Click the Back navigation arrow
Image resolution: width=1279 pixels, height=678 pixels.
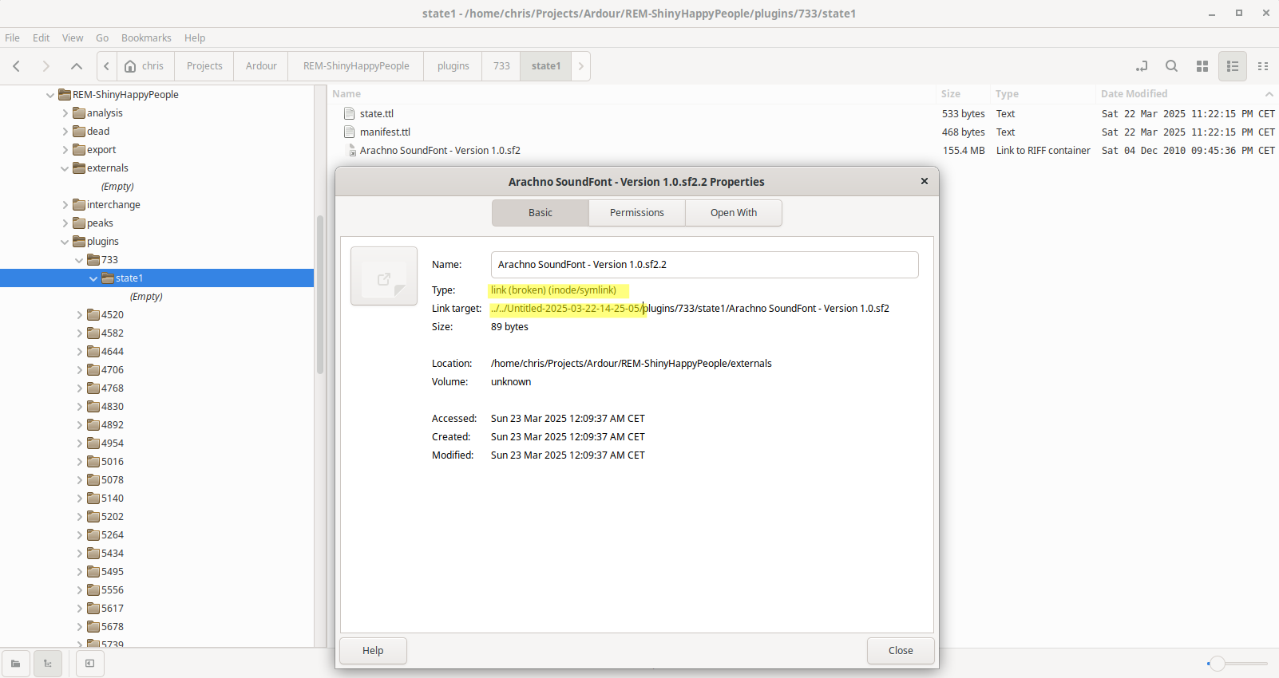click(x=17, y=66)
